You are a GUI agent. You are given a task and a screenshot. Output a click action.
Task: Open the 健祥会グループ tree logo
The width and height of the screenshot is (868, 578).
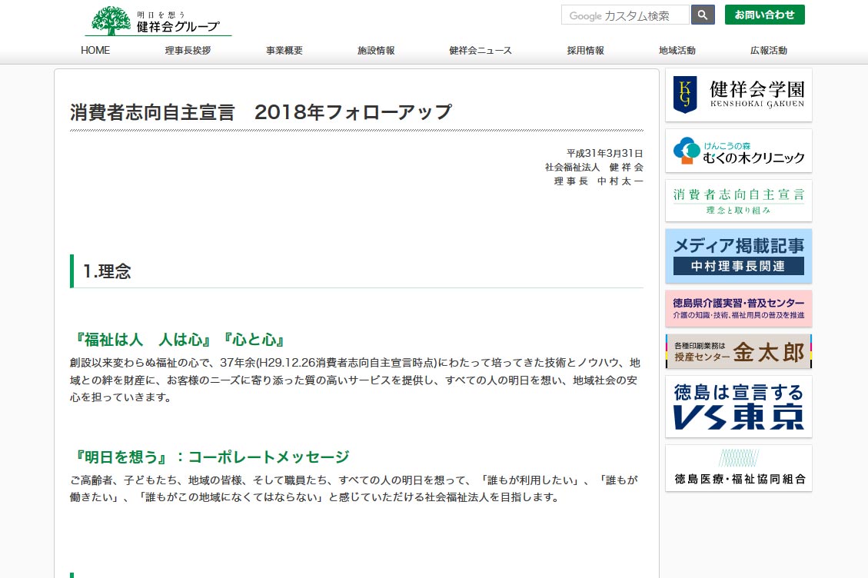point(158,22)
